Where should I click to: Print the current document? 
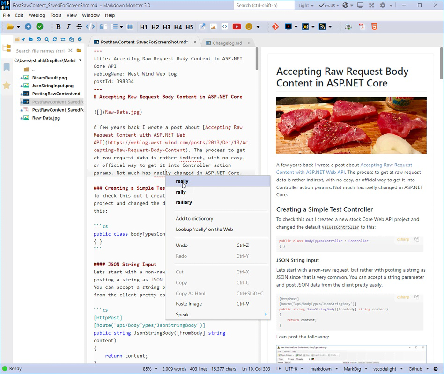coord(349,27)
